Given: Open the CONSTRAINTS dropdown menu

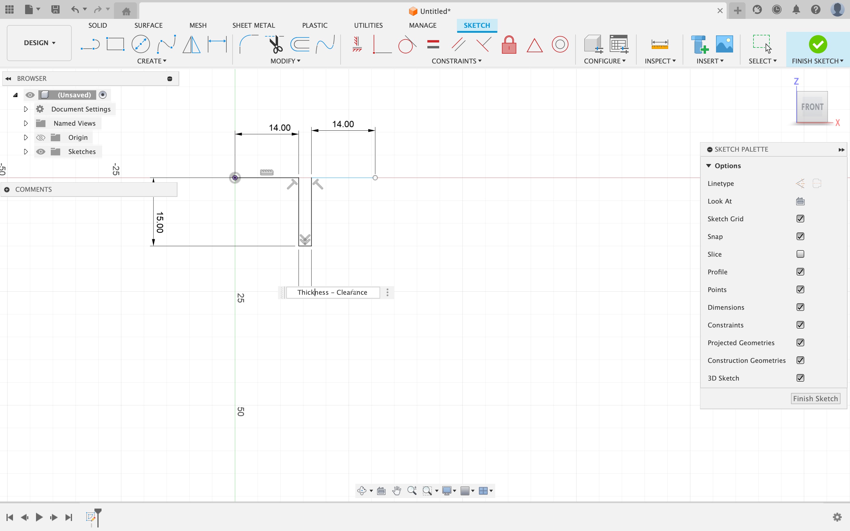Looking at the screenshot, I should pyautogui.click(x=456, y=61).
